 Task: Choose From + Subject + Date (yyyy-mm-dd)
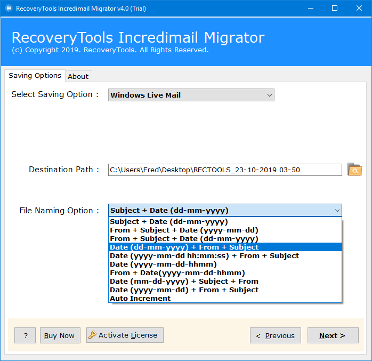coord(225,230)
